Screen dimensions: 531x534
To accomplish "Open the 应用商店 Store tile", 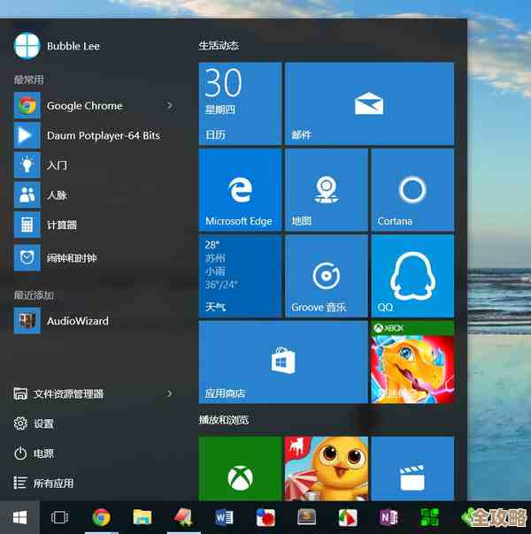I will 283,362.
